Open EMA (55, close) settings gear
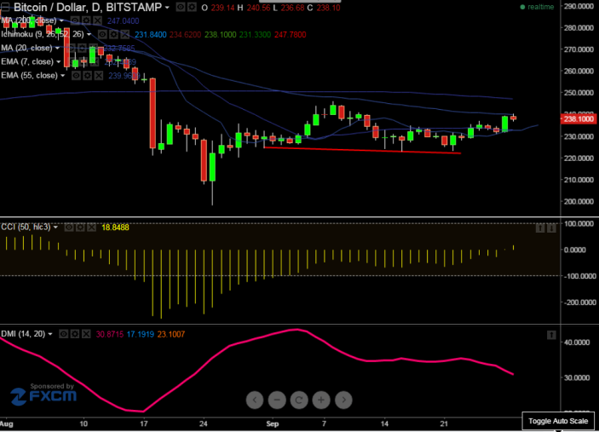 pyautogui.click(x=88, y=76)
